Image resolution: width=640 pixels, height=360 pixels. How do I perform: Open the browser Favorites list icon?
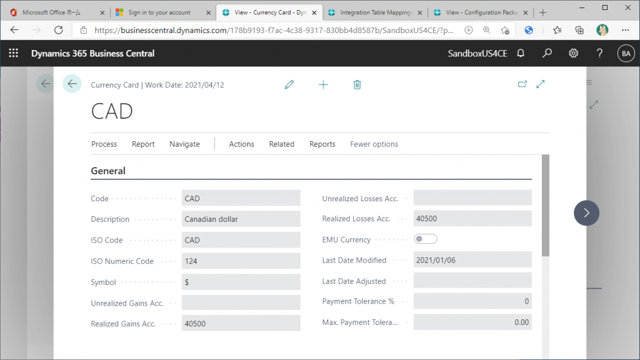coord(557,30)
